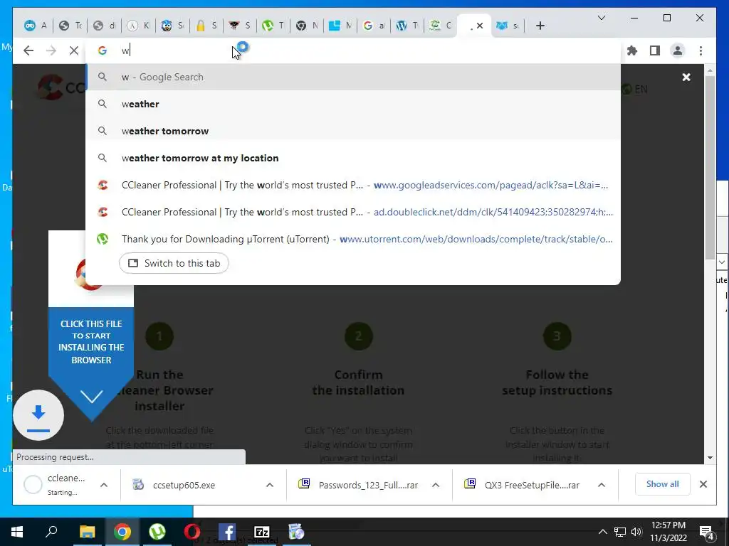Viewport: 729px width, 546px height.
Task: Open the network status tray icon
Action: click(x=620, y=532)
